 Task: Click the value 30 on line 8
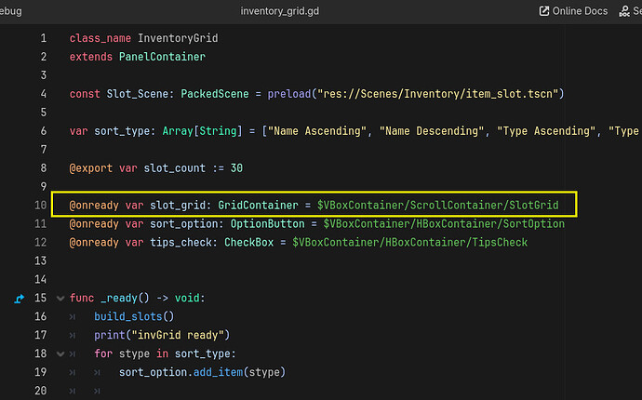(236, 168)
